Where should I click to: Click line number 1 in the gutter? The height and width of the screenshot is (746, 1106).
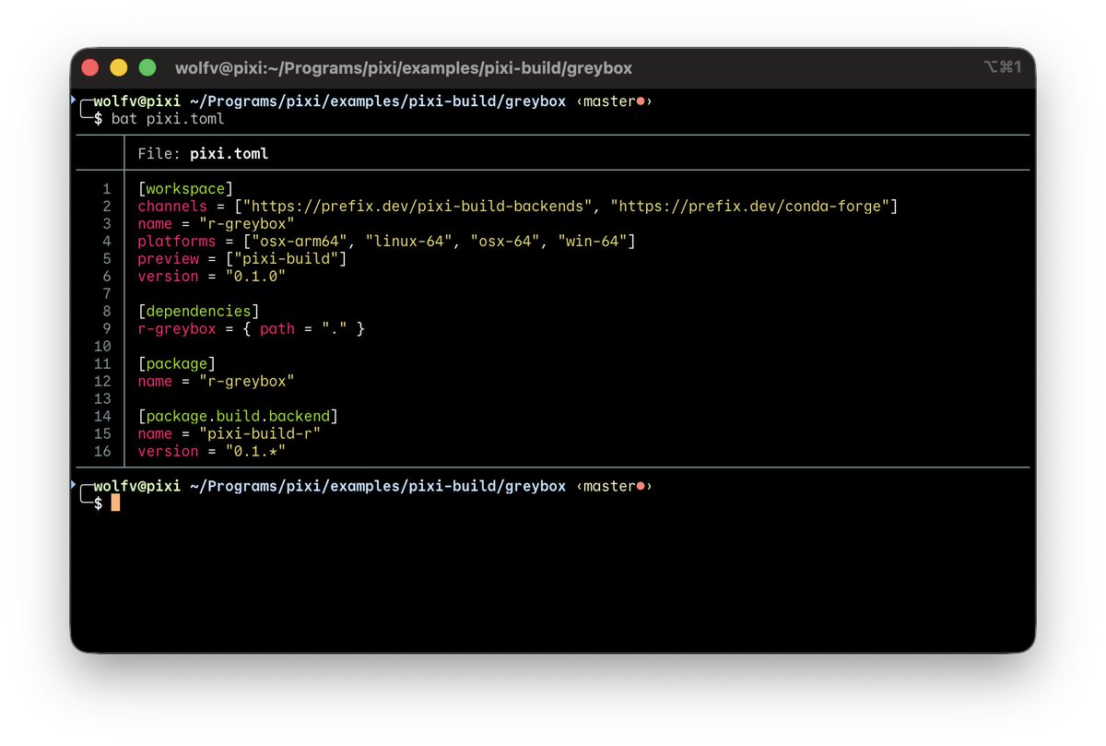coord(107,189)
